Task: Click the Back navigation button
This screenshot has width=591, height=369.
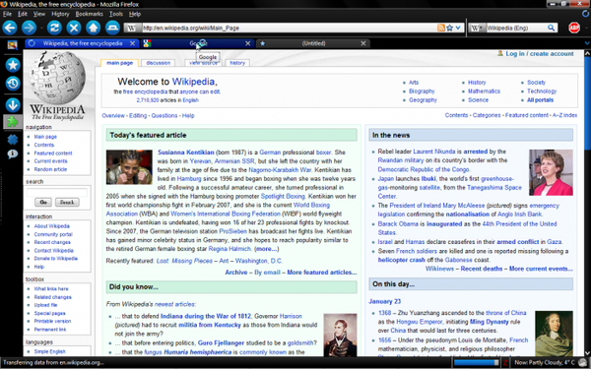Action: 10,28
